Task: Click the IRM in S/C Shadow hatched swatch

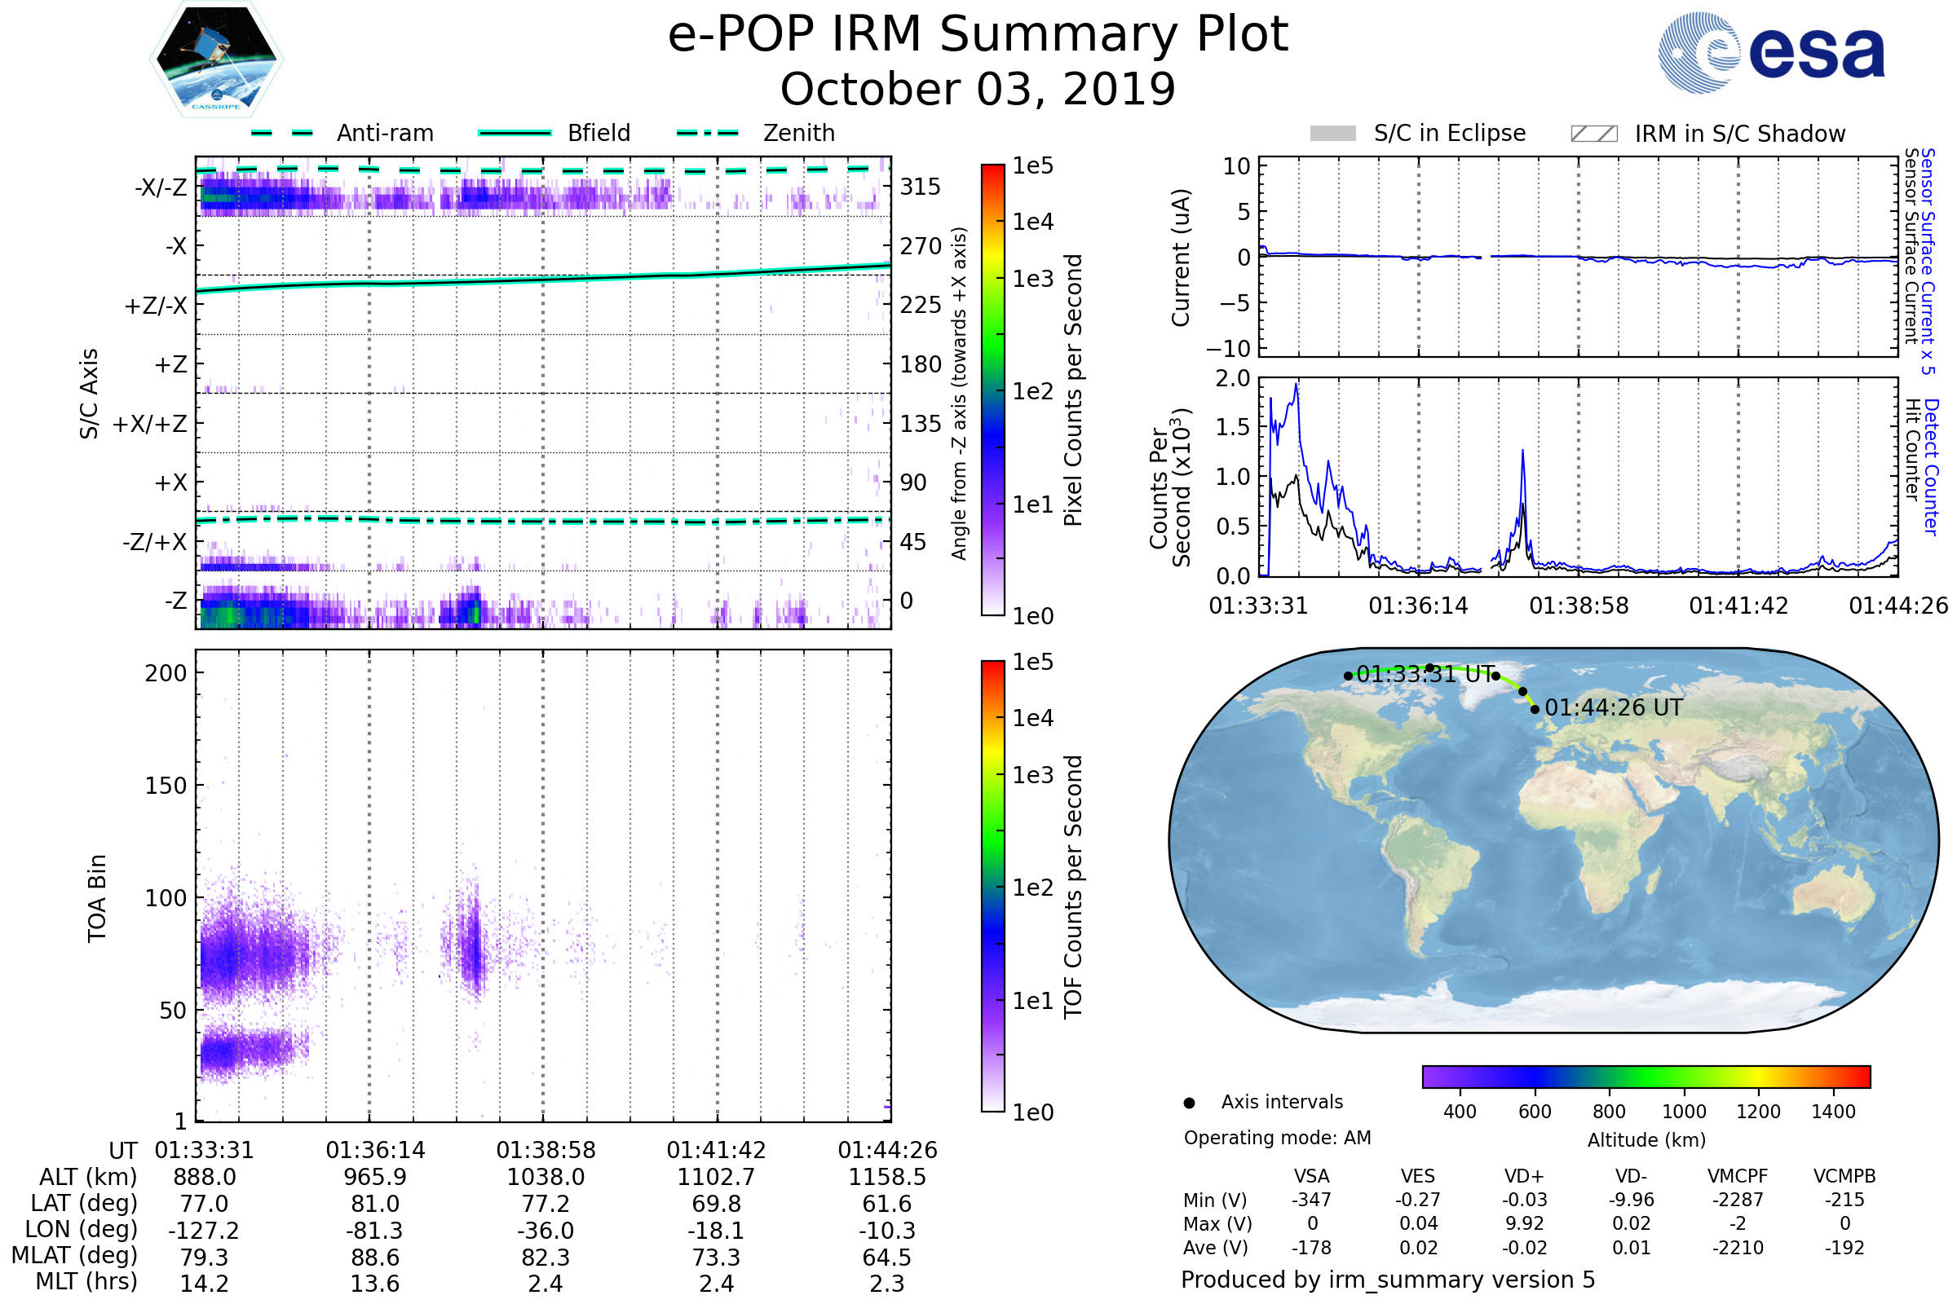Action: pos(1593,134)
